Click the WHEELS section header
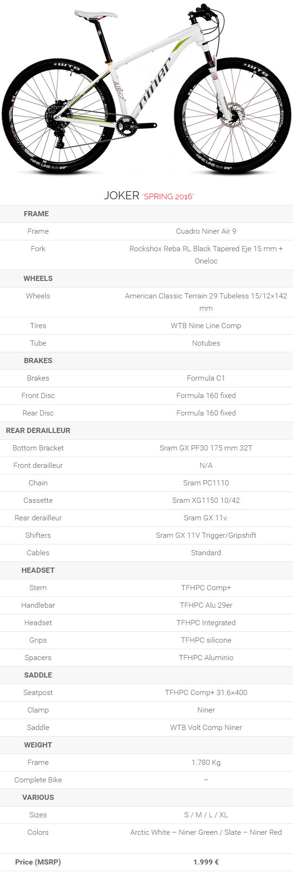The height and width of the screenshot is (874, 293). coord(38,279)
